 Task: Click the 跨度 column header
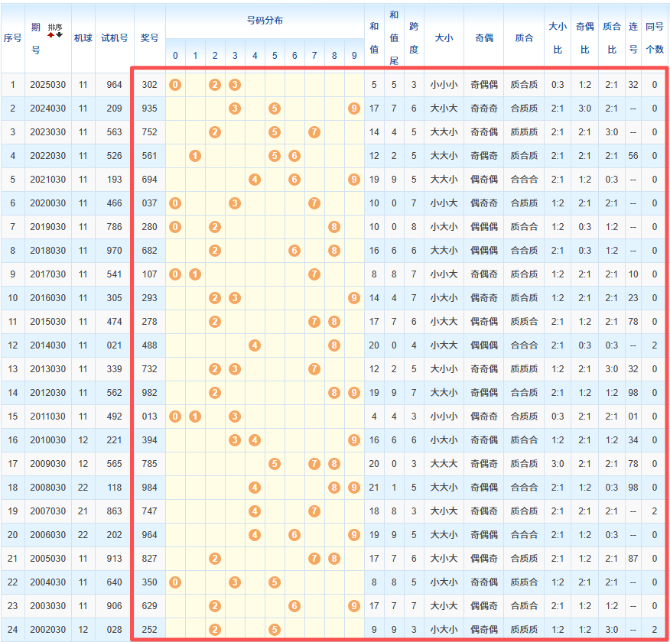pos(414,37)
